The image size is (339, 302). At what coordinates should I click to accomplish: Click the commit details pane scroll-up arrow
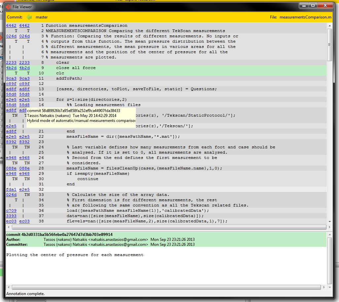click(x=330, y=235)
